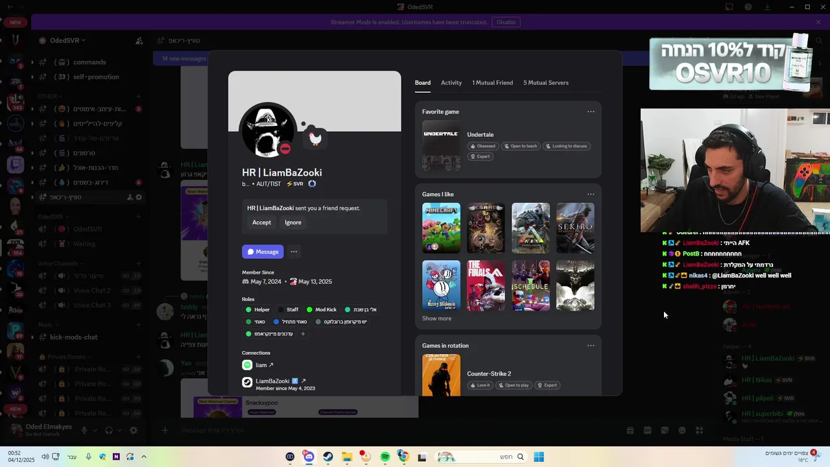Open Spotify from the Windows taskbar
Screen dimensions: 830x467
(x=385, y=457)
